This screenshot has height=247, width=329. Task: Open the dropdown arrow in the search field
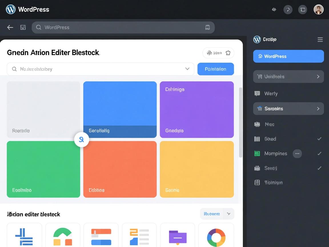pos(187,69)
